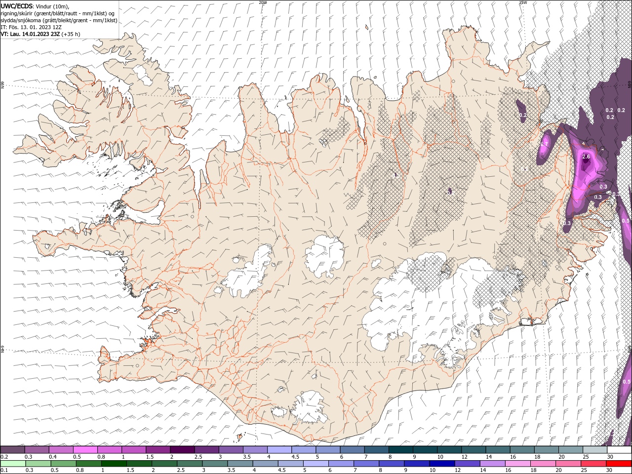Pick upper legend dark teal swatch between 8 and 9

point(400,449)
